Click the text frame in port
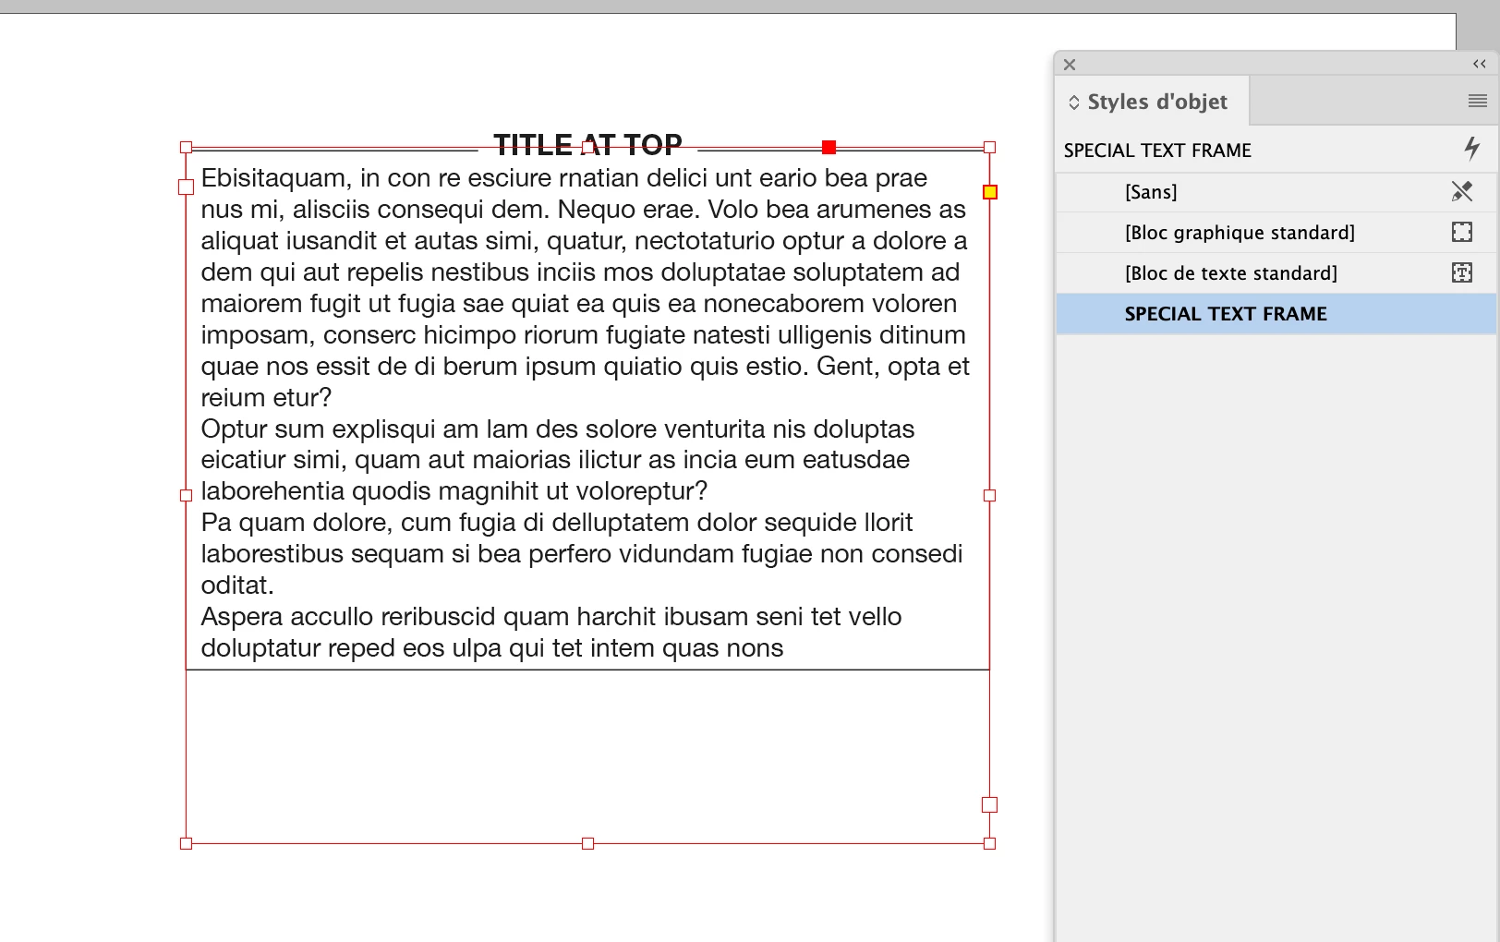This screenshot has height=942, width=1500. (x=186, y=187)
